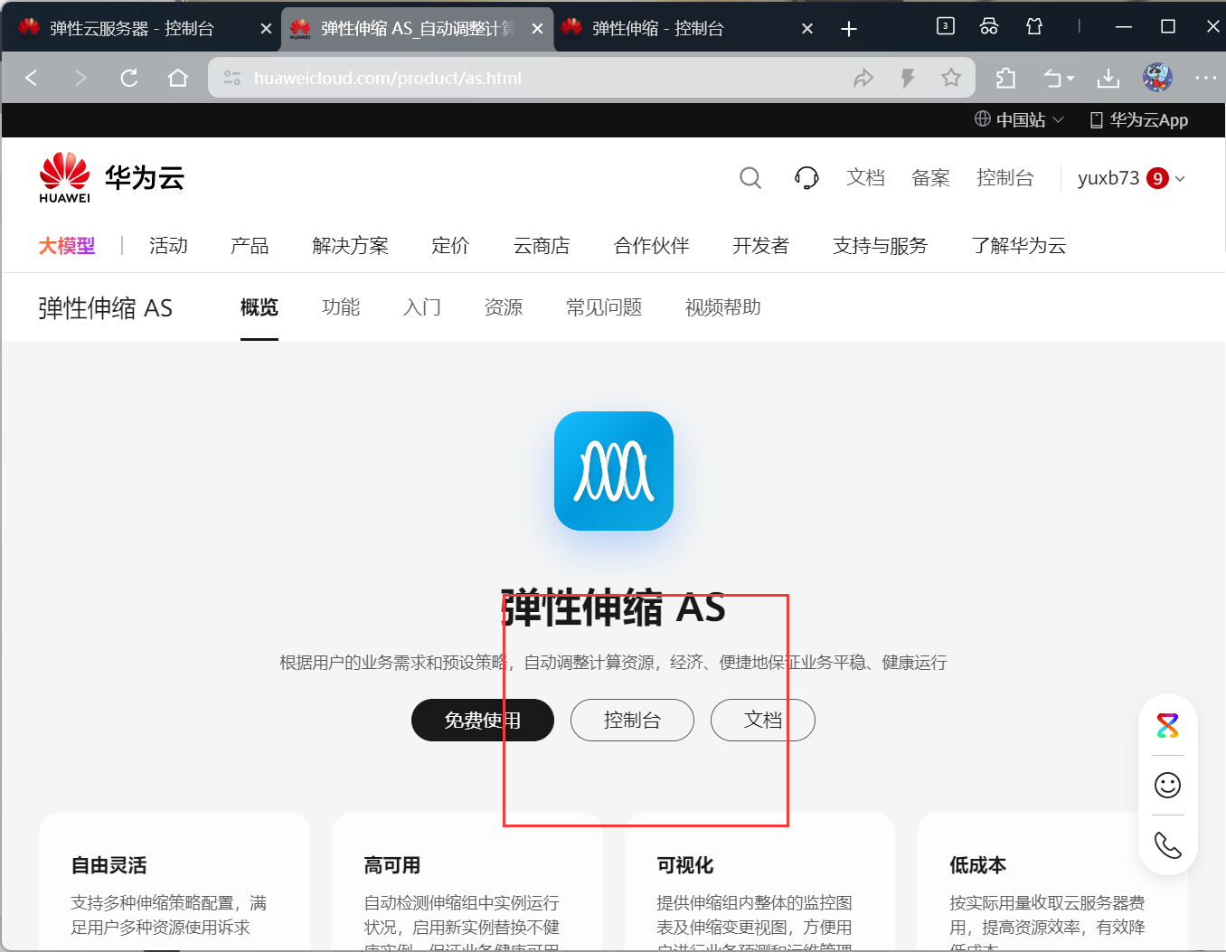
Task: Open site search magnifier icon
Action: point(750,178)
